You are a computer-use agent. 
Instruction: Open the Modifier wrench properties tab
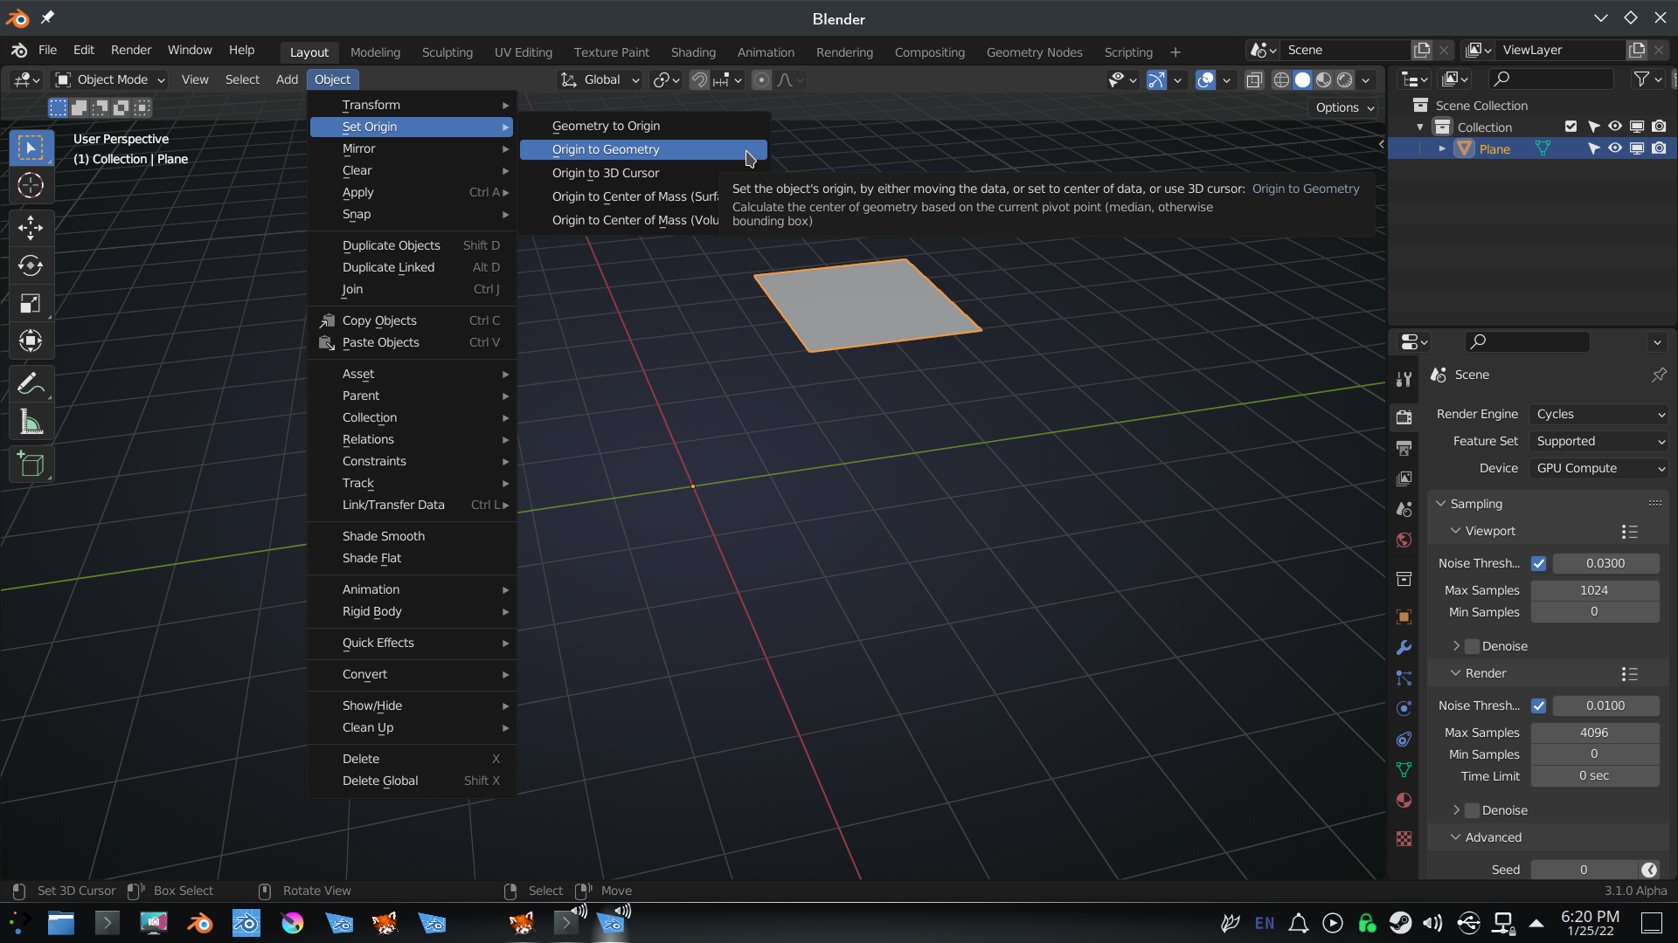pyautogui.click(x=1404, y=647)
